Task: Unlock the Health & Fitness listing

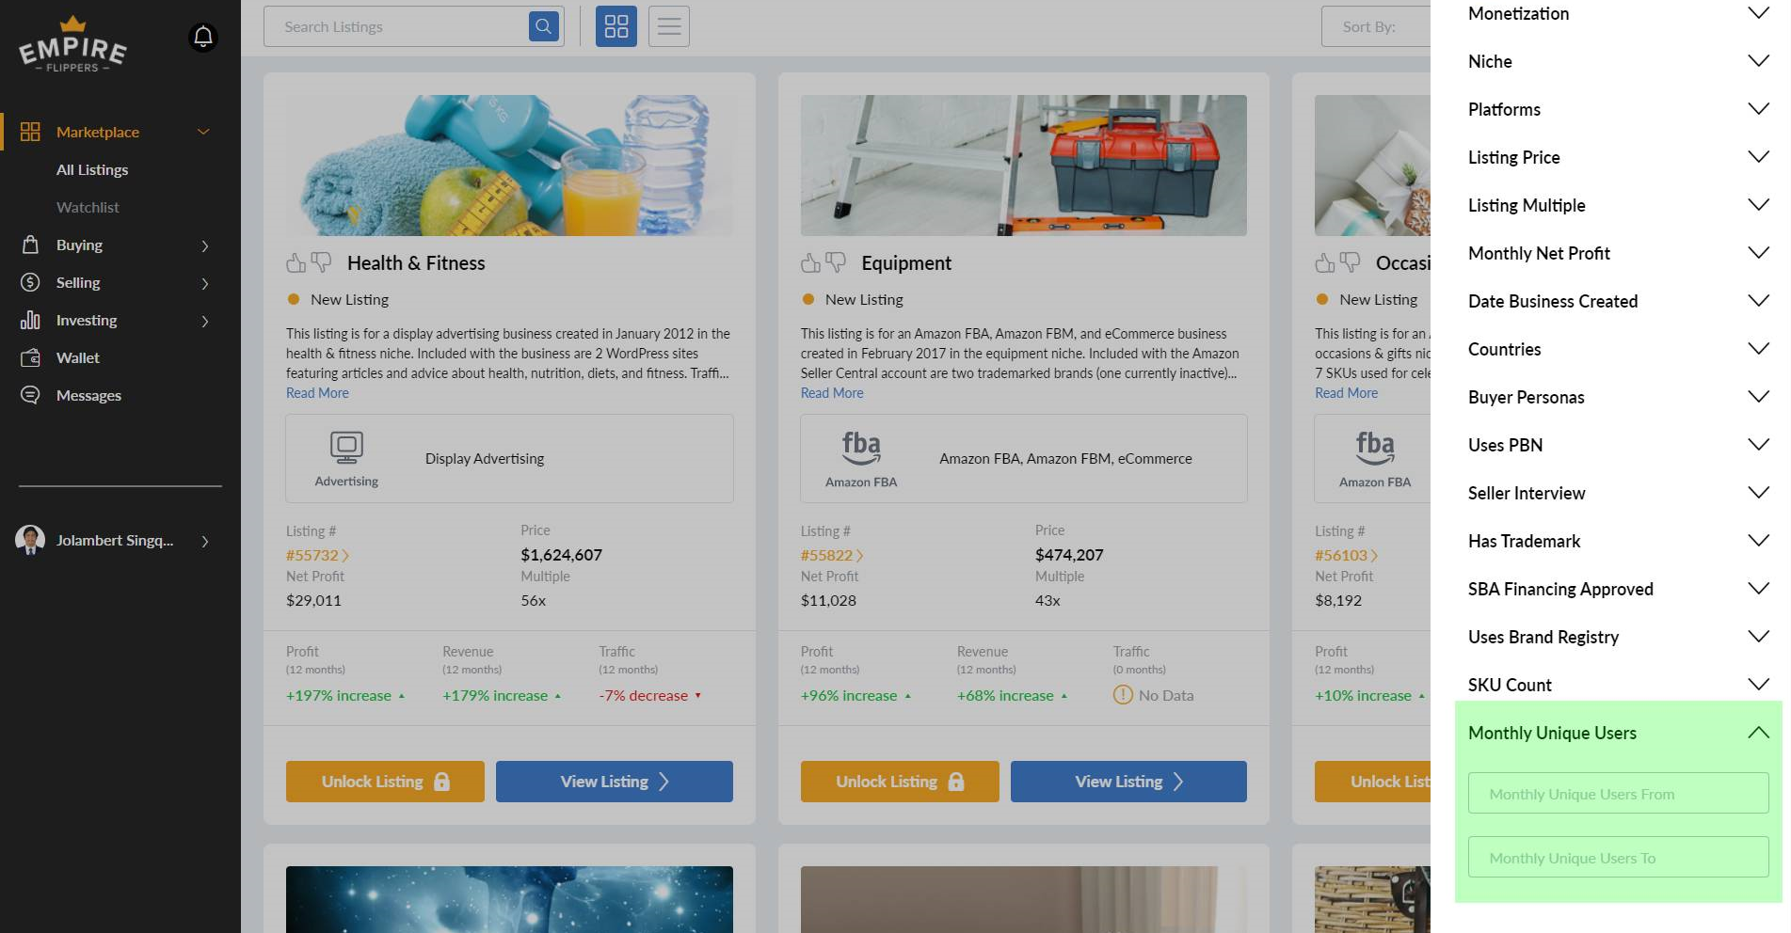Action: pyautogui.click(x=385, y=782)
